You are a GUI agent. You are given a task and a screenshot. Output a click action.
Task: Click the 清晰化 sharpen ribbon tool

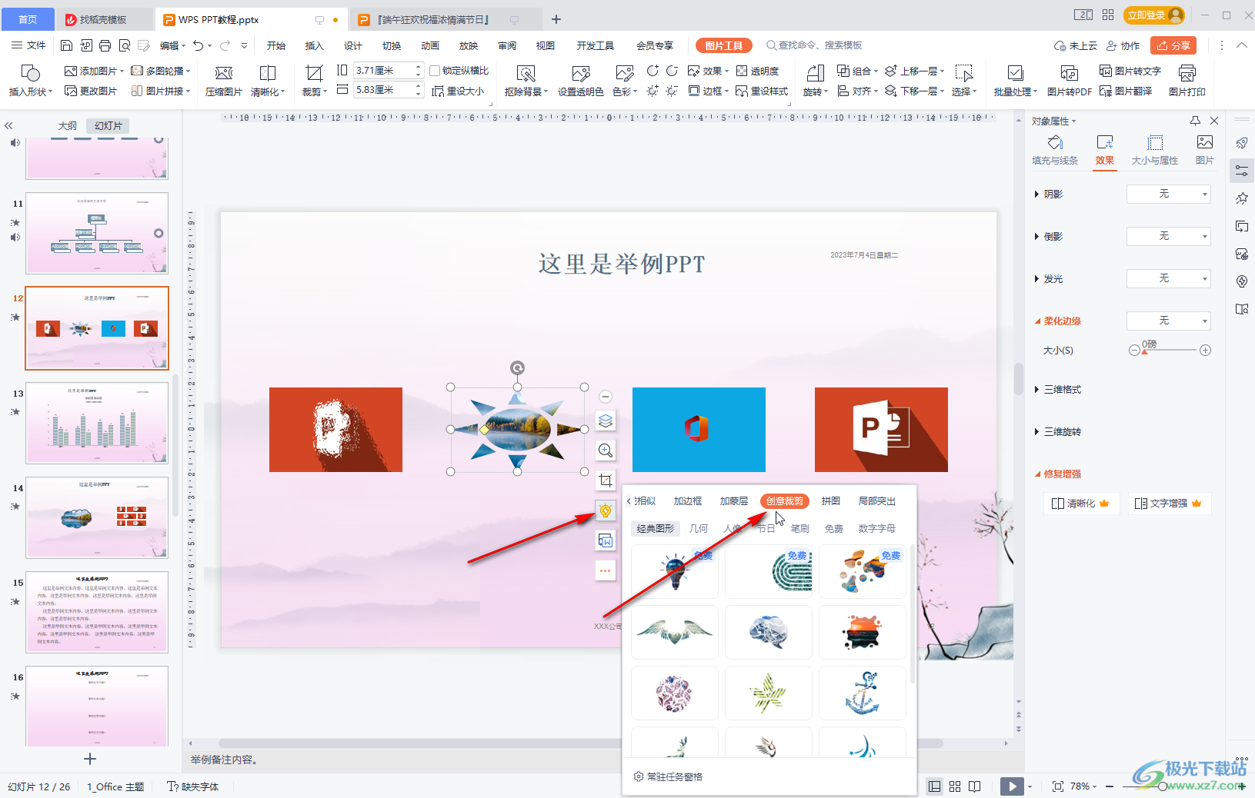267,81
